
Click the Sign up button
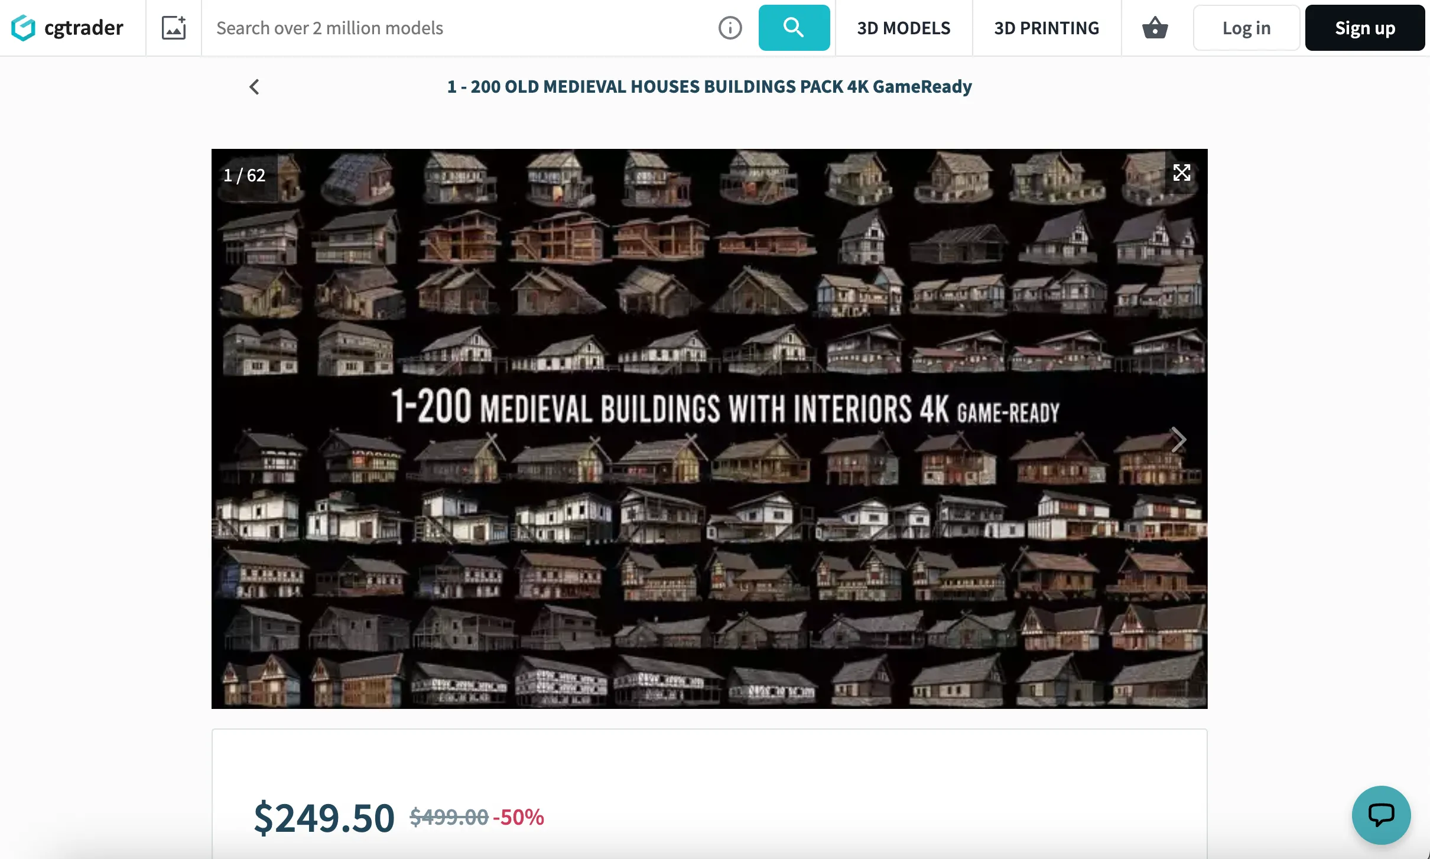1365,28
